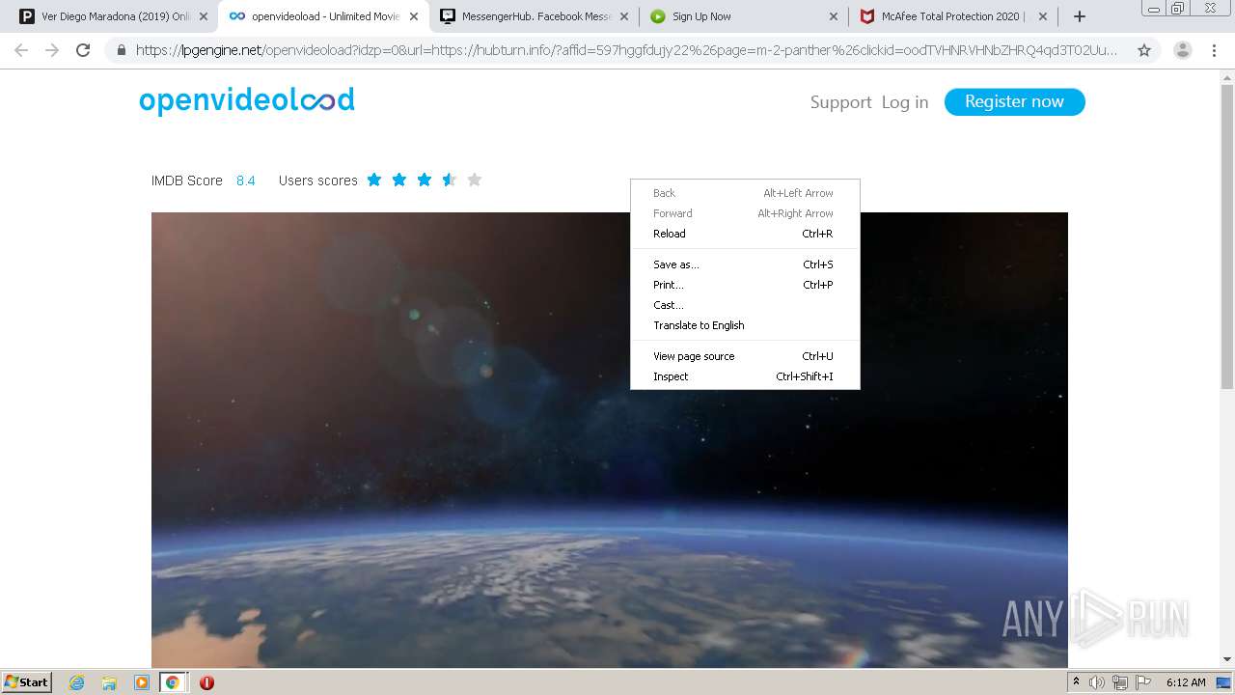This screenshot has width=1235, height=695.
Task: Close the Ver Diego Maradona tab
Action: (x=203, y=16)
